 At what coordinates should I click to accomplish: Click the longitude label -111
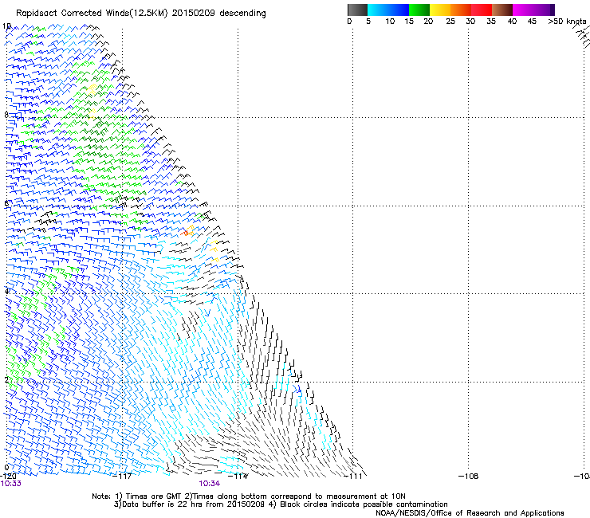(353, 477)
